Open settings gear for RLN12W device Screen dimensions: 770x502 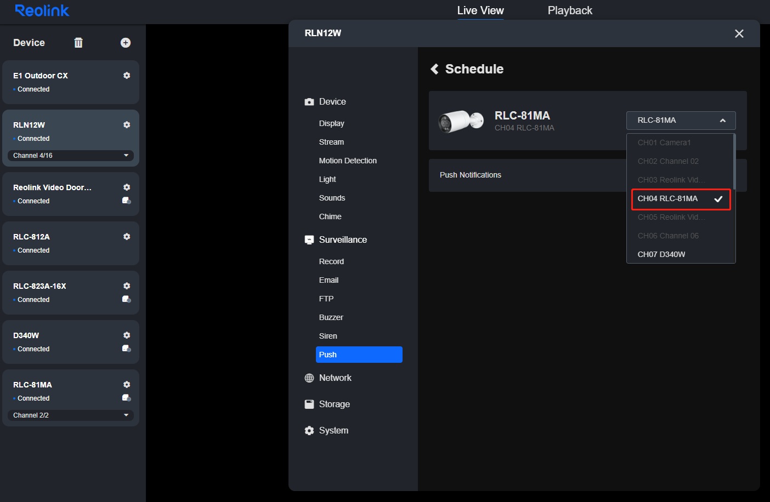(x=127, y=125)
